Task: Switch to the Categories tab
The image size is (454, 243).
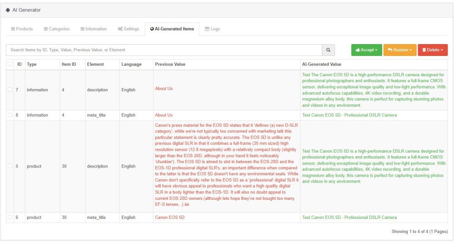Action: (x=57, y=29)
